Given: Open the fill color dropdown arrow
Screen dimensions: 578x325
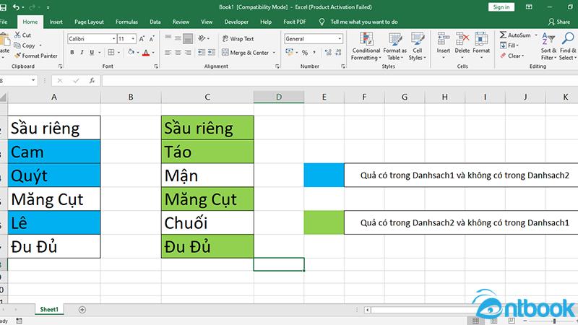Looking at the screenshot, I should point(138,52).
